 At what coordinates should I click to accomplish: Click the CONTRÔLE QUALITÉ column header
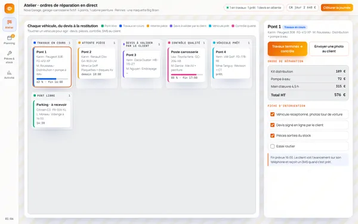[x=187, y=43]
